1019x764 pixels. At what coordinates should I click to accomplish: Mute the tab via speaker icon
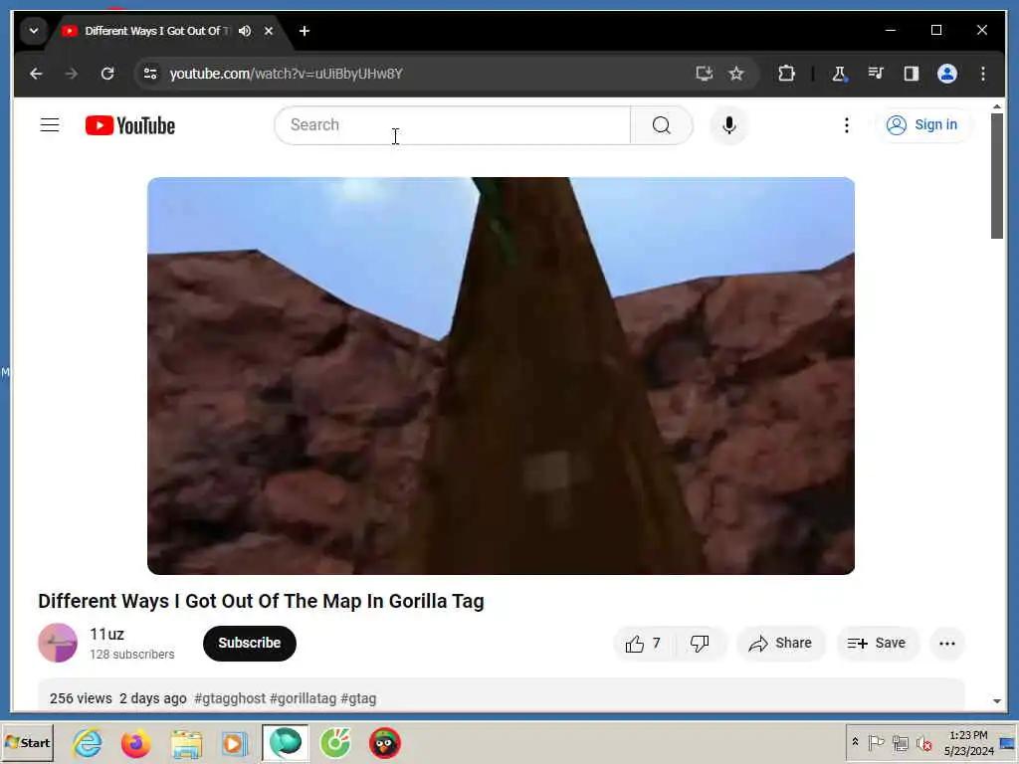point(245,31)
